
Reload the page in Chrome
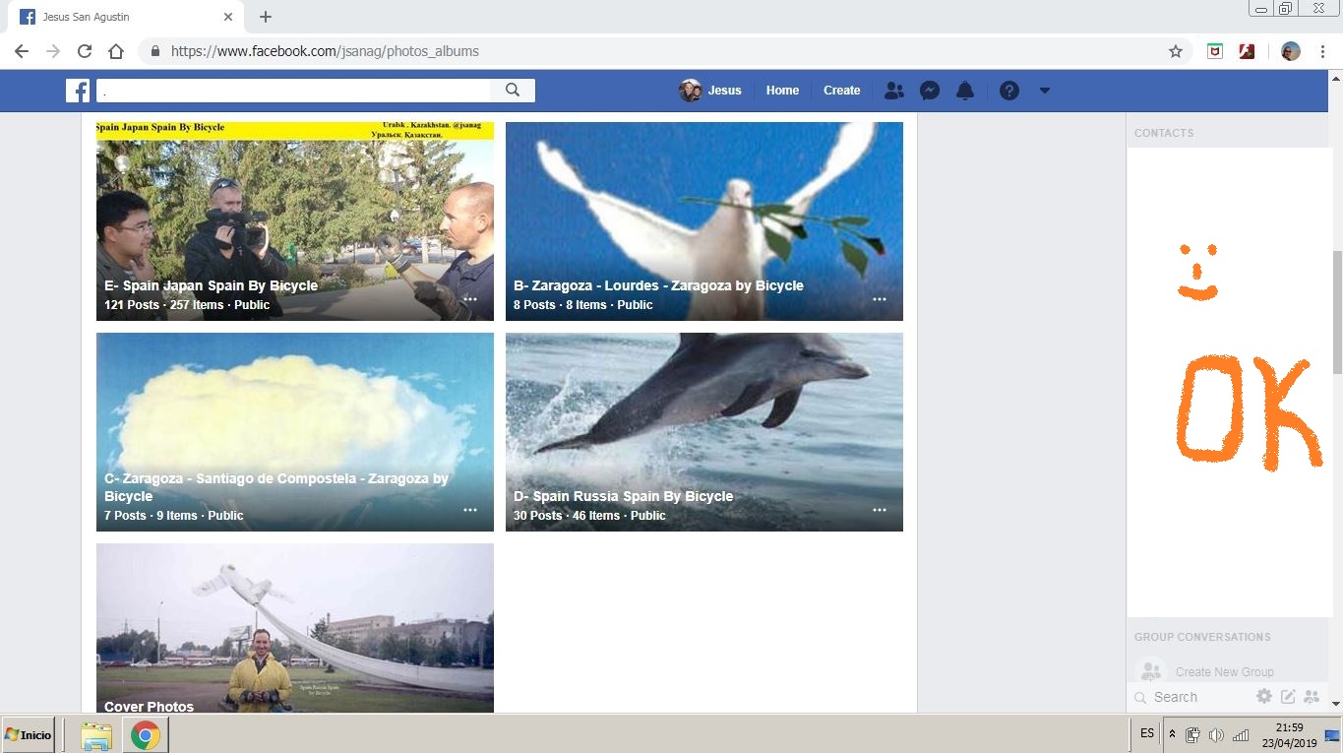coord(85,51)
